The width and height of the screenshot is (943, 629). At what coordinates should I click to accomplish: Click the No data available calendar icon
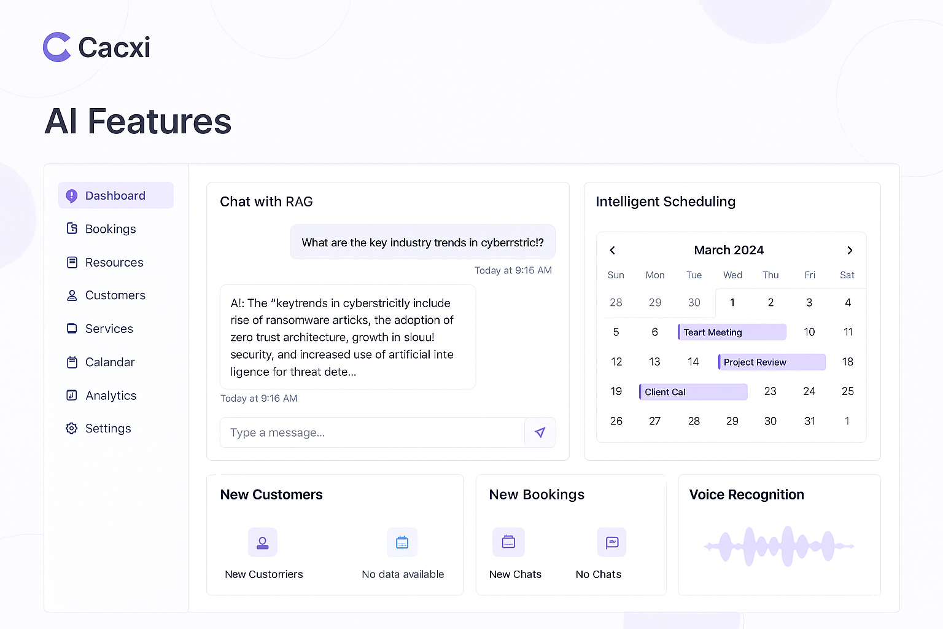[x=402, y=542]
